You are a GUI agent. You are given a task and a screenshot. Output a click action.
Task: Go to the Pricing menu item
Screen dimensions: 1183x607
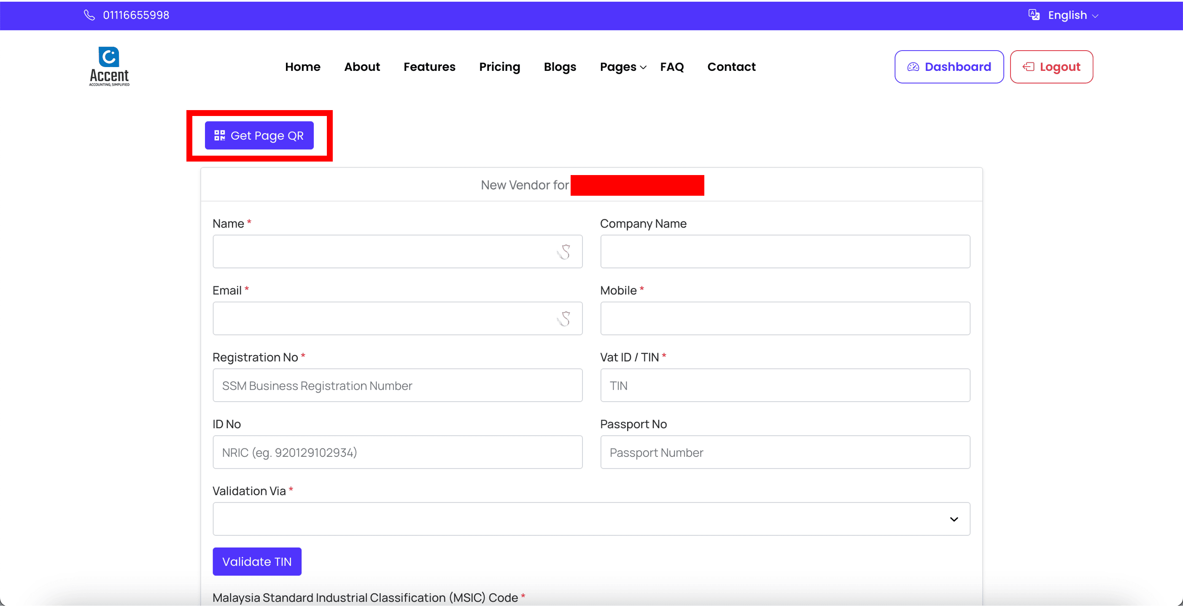499,67
